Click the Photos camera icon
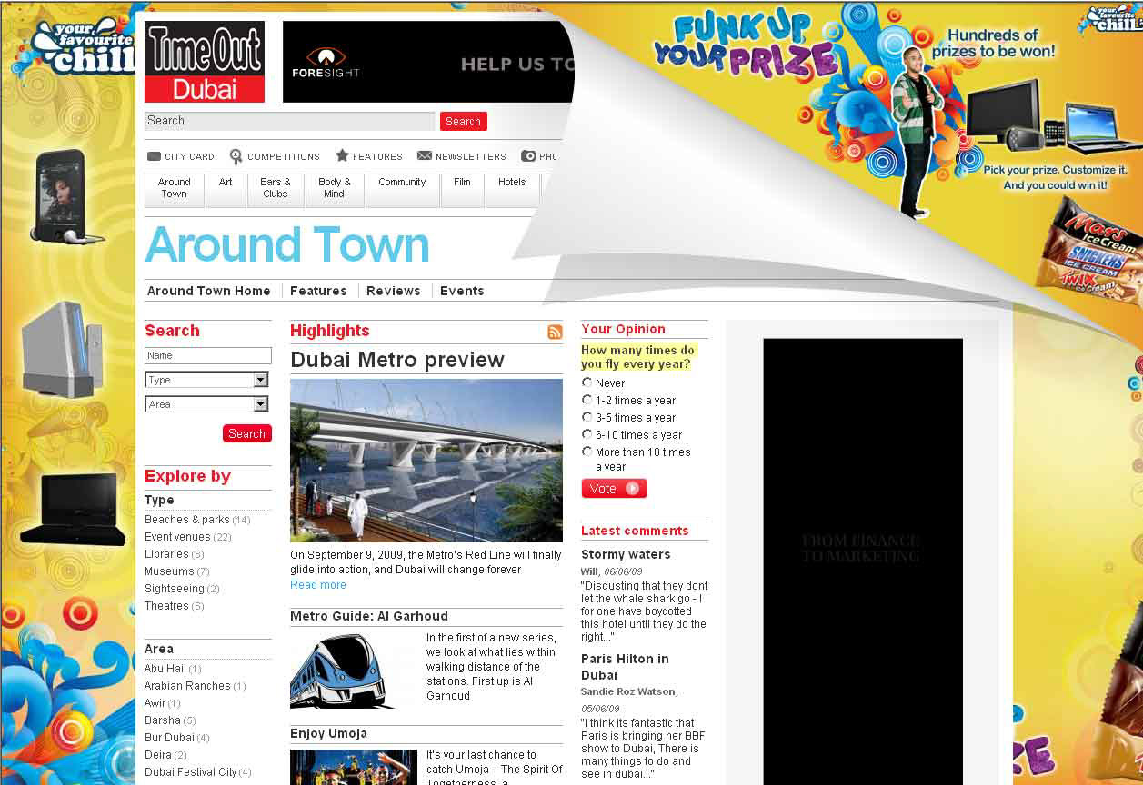The width and height of the screenshot is (1143, 785). 528,156
